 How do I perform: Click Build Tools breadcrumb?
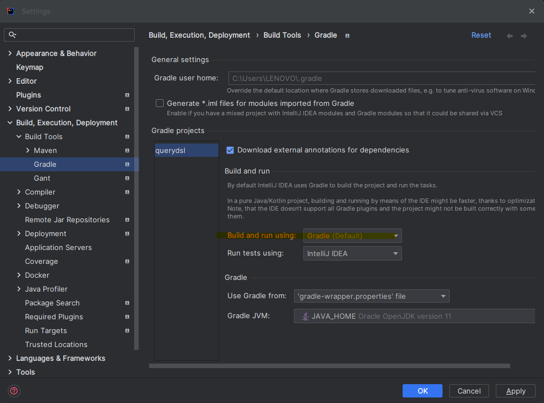pyautogui.click(x=282, y=35)
